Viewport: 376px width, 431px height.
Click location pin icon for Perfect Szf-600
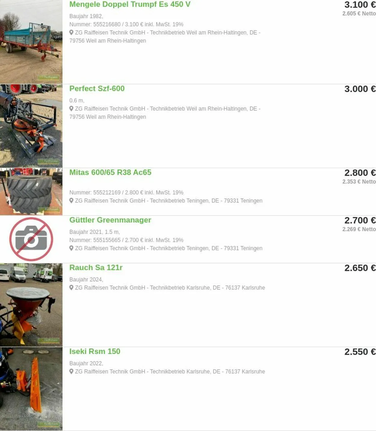[x=71, y=108]
